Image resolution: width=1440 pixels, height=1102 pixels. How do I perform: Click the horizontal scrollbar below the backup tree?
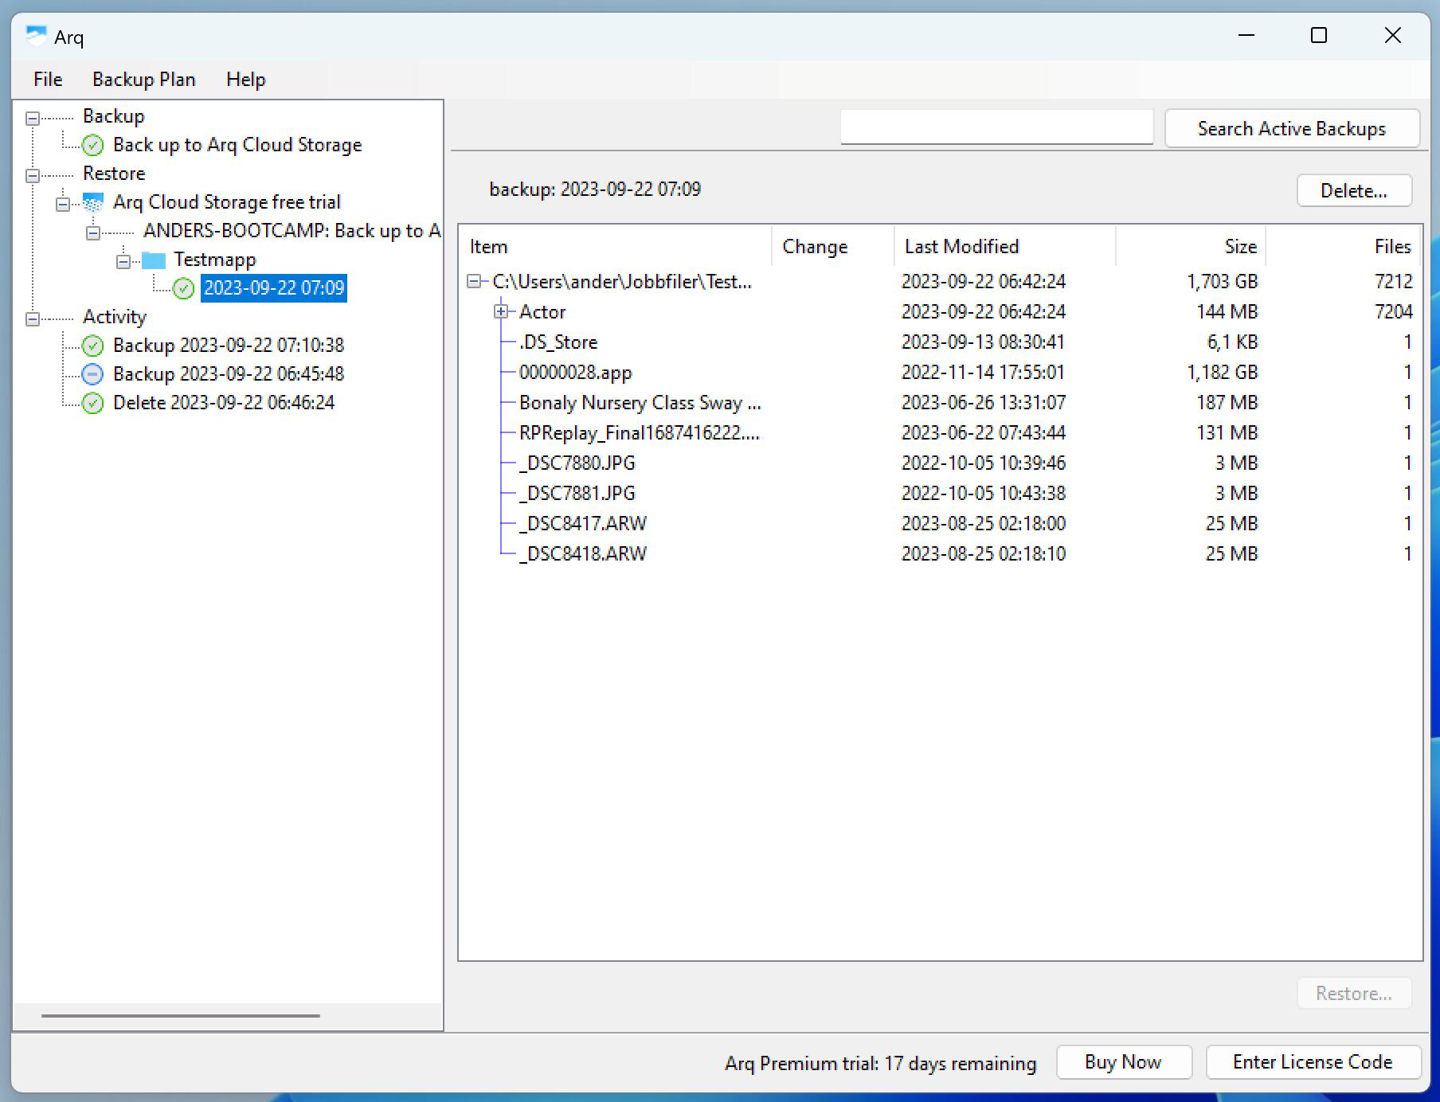click(179, 1015)
